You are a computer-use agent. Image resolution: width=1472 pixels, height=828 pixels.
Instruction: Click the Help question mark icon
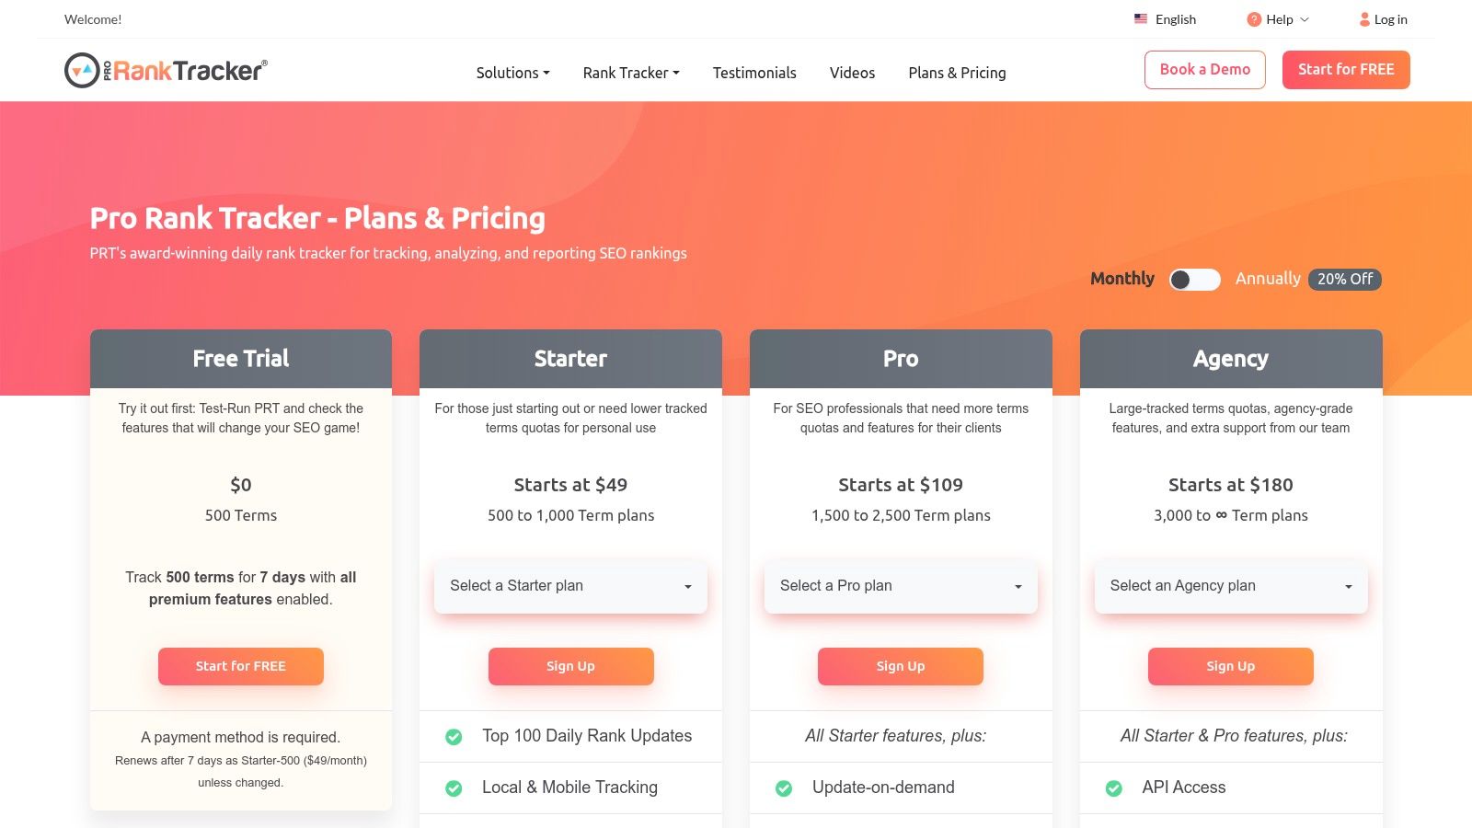click(x=1254, y=19)
